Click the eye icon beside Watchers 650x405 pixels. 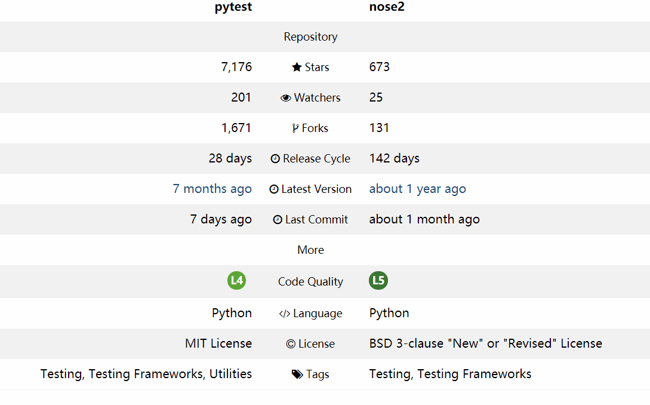[286, 98]
